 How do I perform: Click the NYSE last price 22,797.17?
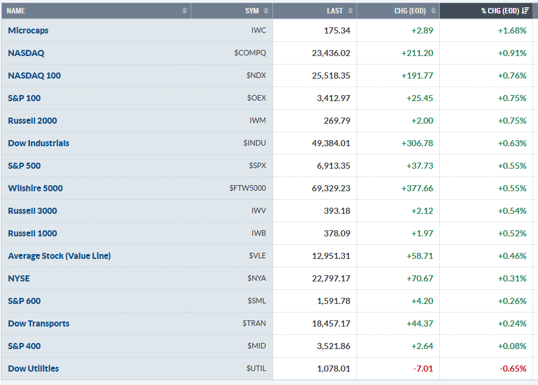(x=331, y=278)
